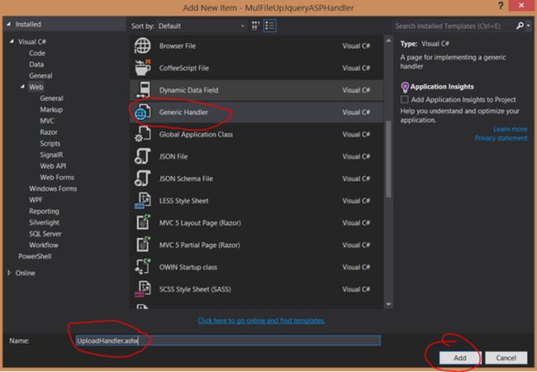
Task: Open the Privacy statement link
Action: (x=501, y=138)
